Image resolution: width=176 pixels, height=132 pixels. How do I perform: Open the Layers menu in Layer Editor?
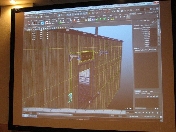coord(137,94)
